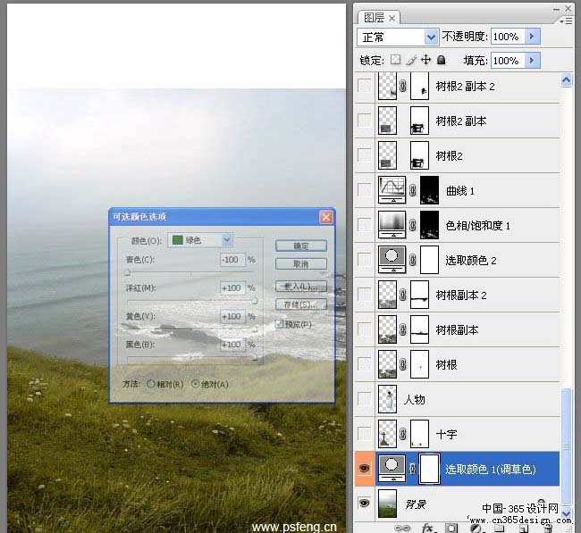
Task: Select the 树根2 副本 layer name
Action: pyautogui.click(x=461, y=121)
